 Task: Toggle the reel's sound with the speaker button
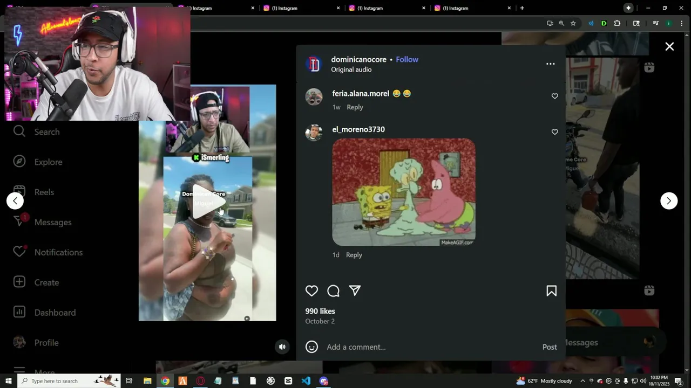[282, 347]
